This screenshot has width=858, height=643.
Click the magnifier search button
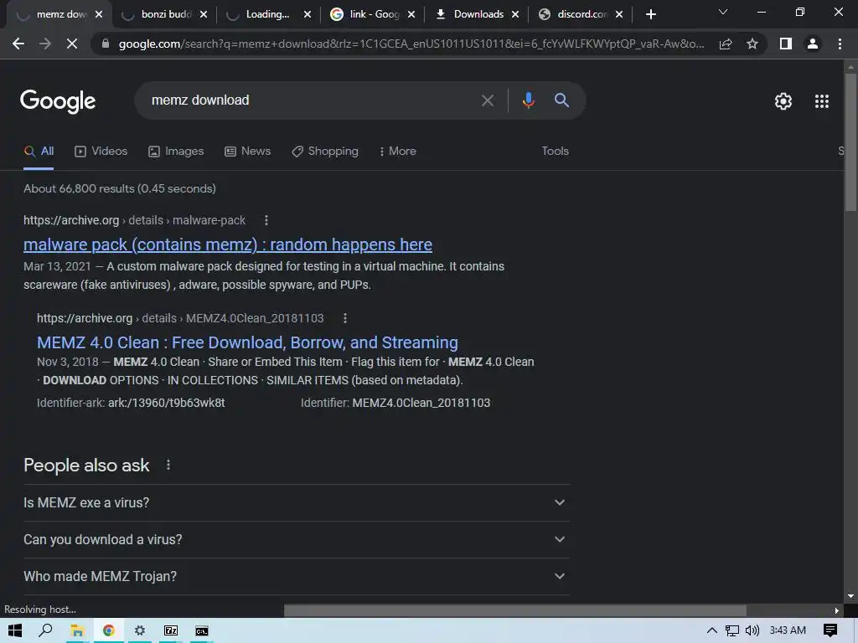tap(561, 100)
